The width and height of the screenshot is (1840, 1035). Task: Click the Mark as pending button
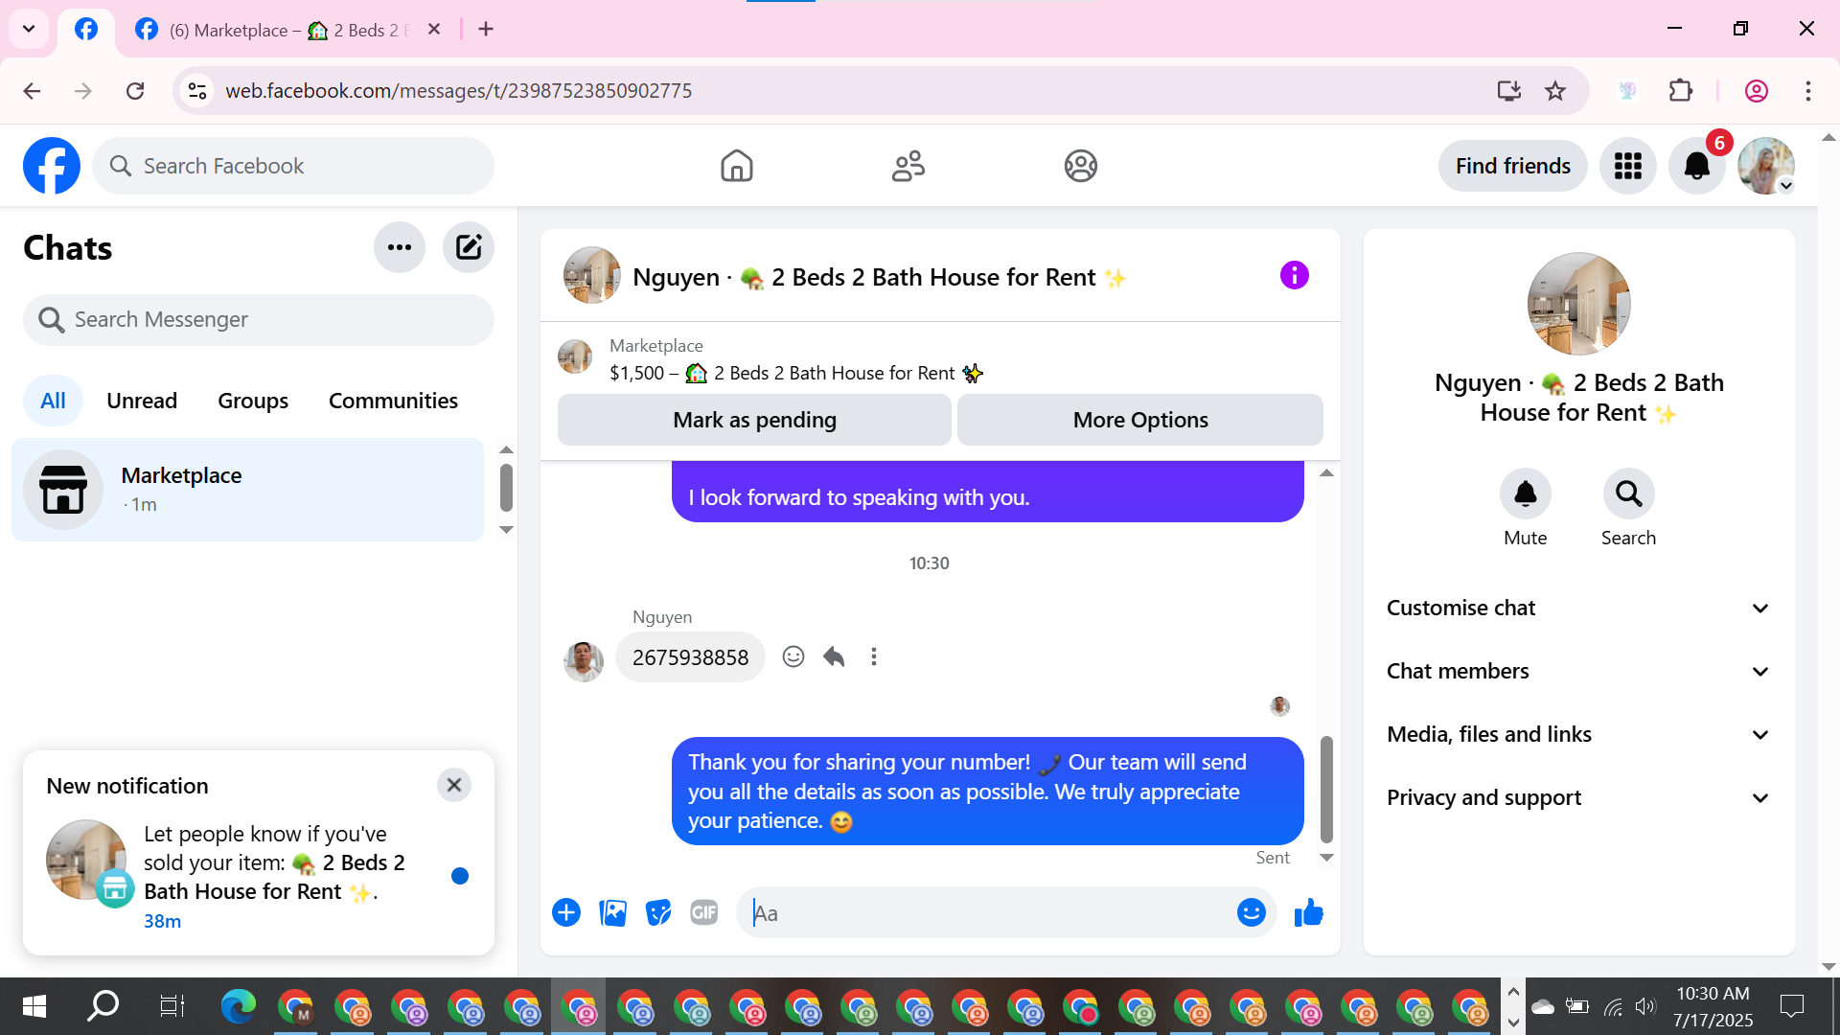(x=754, y=420)
